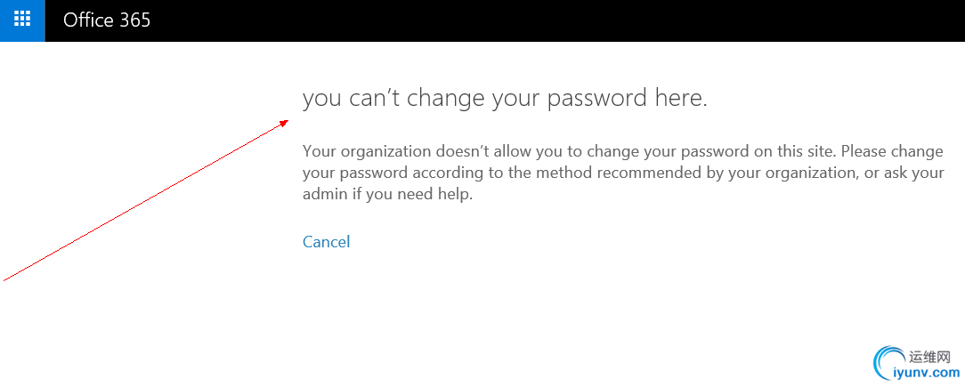The image size is (965, 387).
Task: Open the Office 365 app launcher waffle
Action: (x=22, y=20)
